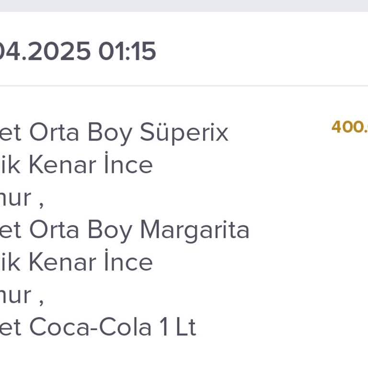The height and width of the screenshot is (368, 368).
Task: Select the gold 400 price amount
Action: click(350, 127)
